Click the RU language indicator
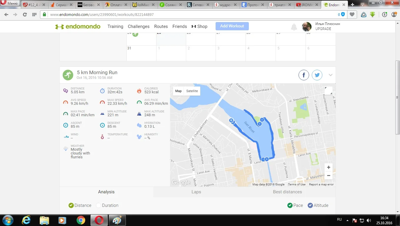 (339, 220)
